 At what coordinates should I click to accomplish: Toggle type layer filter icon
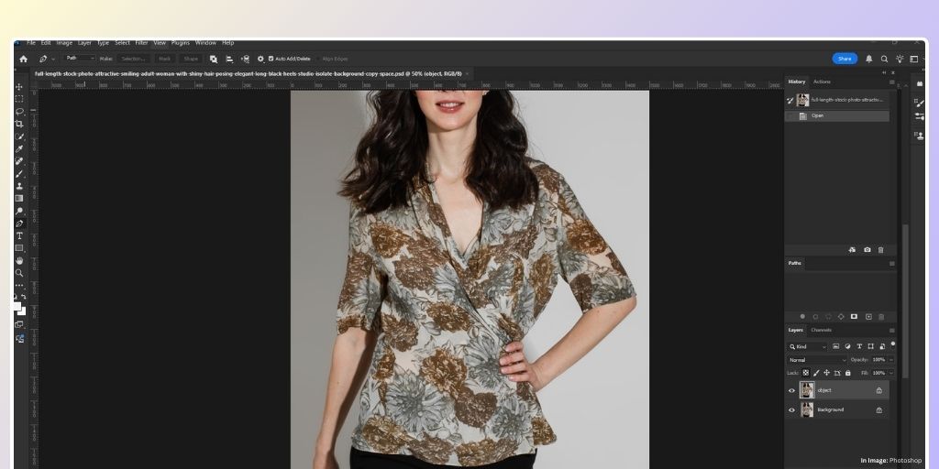click(x=859, y=346)
